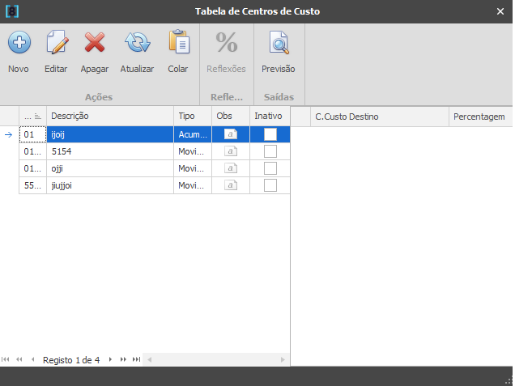The width and height of the screenshot is (515, 386).
Task: Click the Reflexões percent icon
Action: click(226, 42)
